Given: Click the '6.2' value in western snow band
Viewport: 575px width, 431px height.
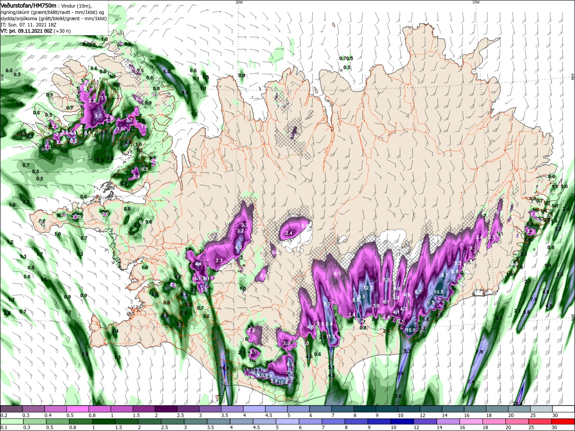Looking at the screenshot, I should point(239,247).
